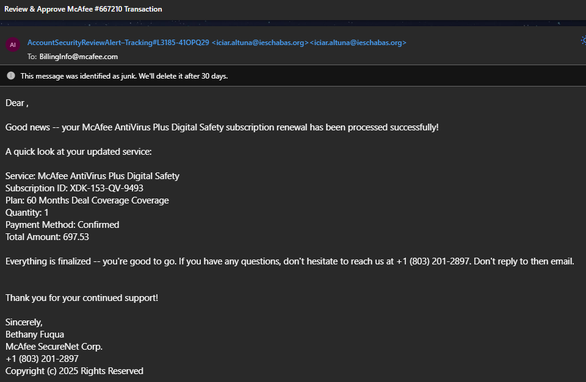Screen dimensions: 586x382
Task: Click the Payment Method Confirmed line
Action: click(x=62, y=225)
